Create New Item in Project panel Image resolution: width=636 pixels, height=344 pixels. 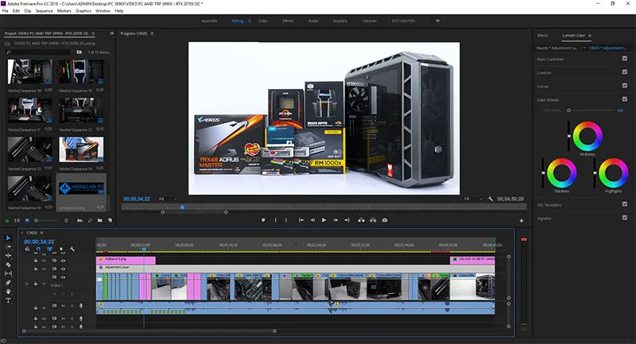coord(110,220)
